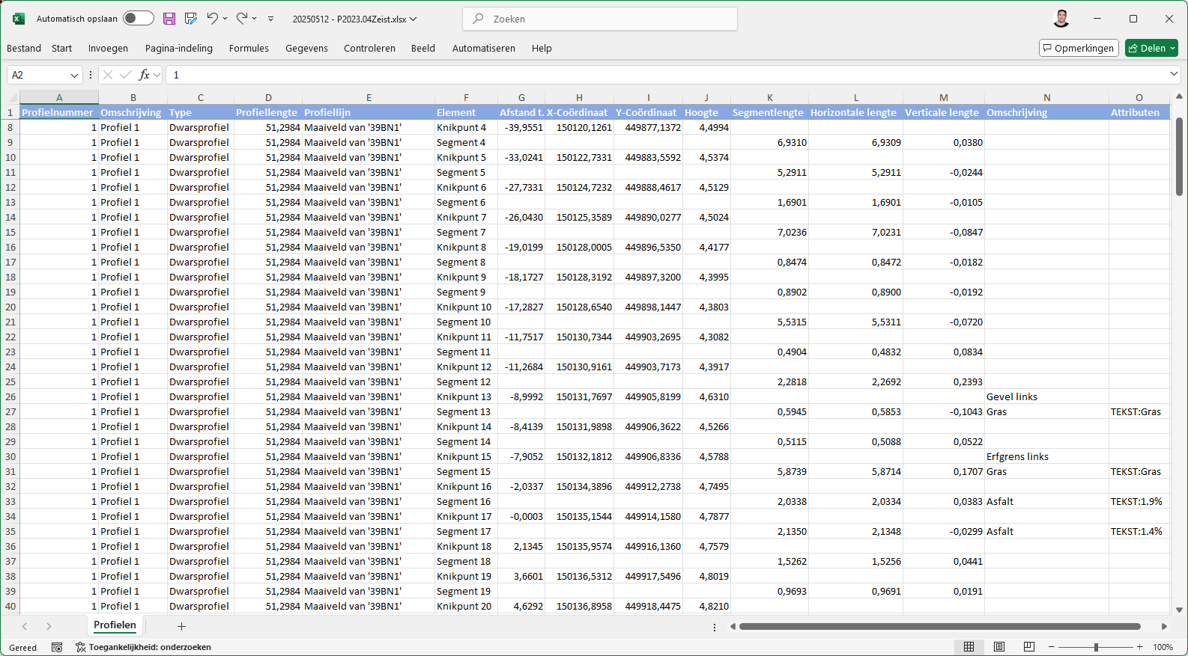Click the Zoeken search field
This screenshot has height=656, width=1188.
pos(600,19)
